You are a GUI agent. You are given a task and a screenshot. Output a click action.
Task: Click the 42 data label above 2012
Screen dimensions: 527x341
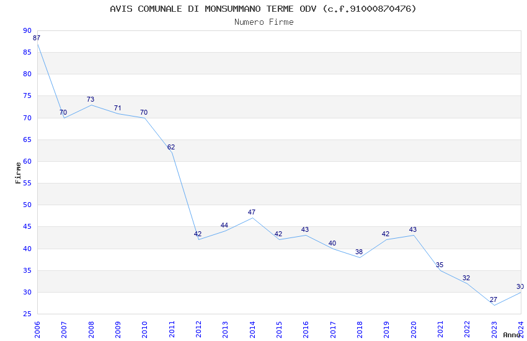198,234
